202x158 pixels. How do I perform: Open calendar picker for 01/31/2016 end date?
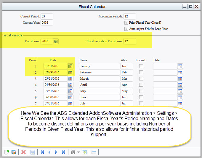pos(70,66)
